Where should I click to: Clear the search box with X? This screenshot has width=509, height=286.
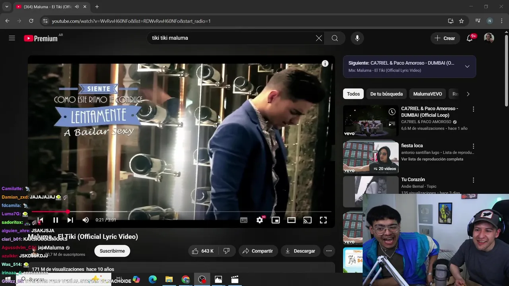[x=319, y=38]
